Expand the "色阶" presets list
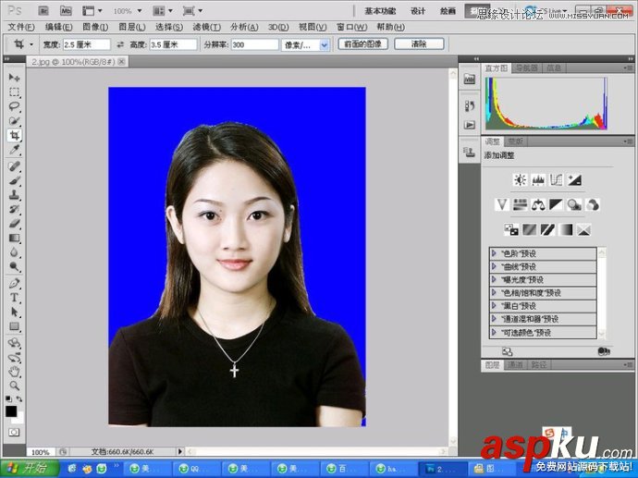638x478 pixels. click(494, 253)
